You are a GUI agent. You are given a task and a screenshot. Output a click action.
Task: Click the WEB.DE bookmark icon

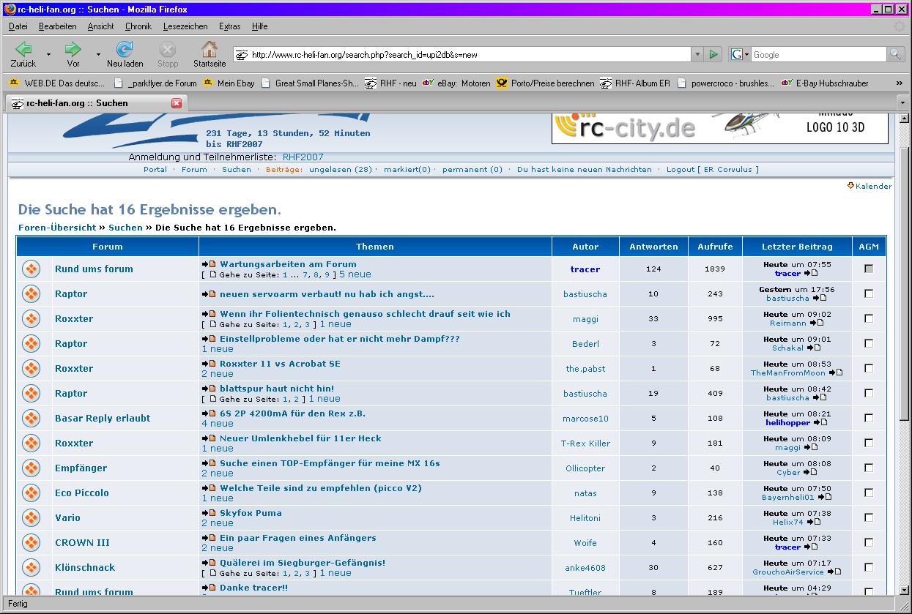pos(14,83)
